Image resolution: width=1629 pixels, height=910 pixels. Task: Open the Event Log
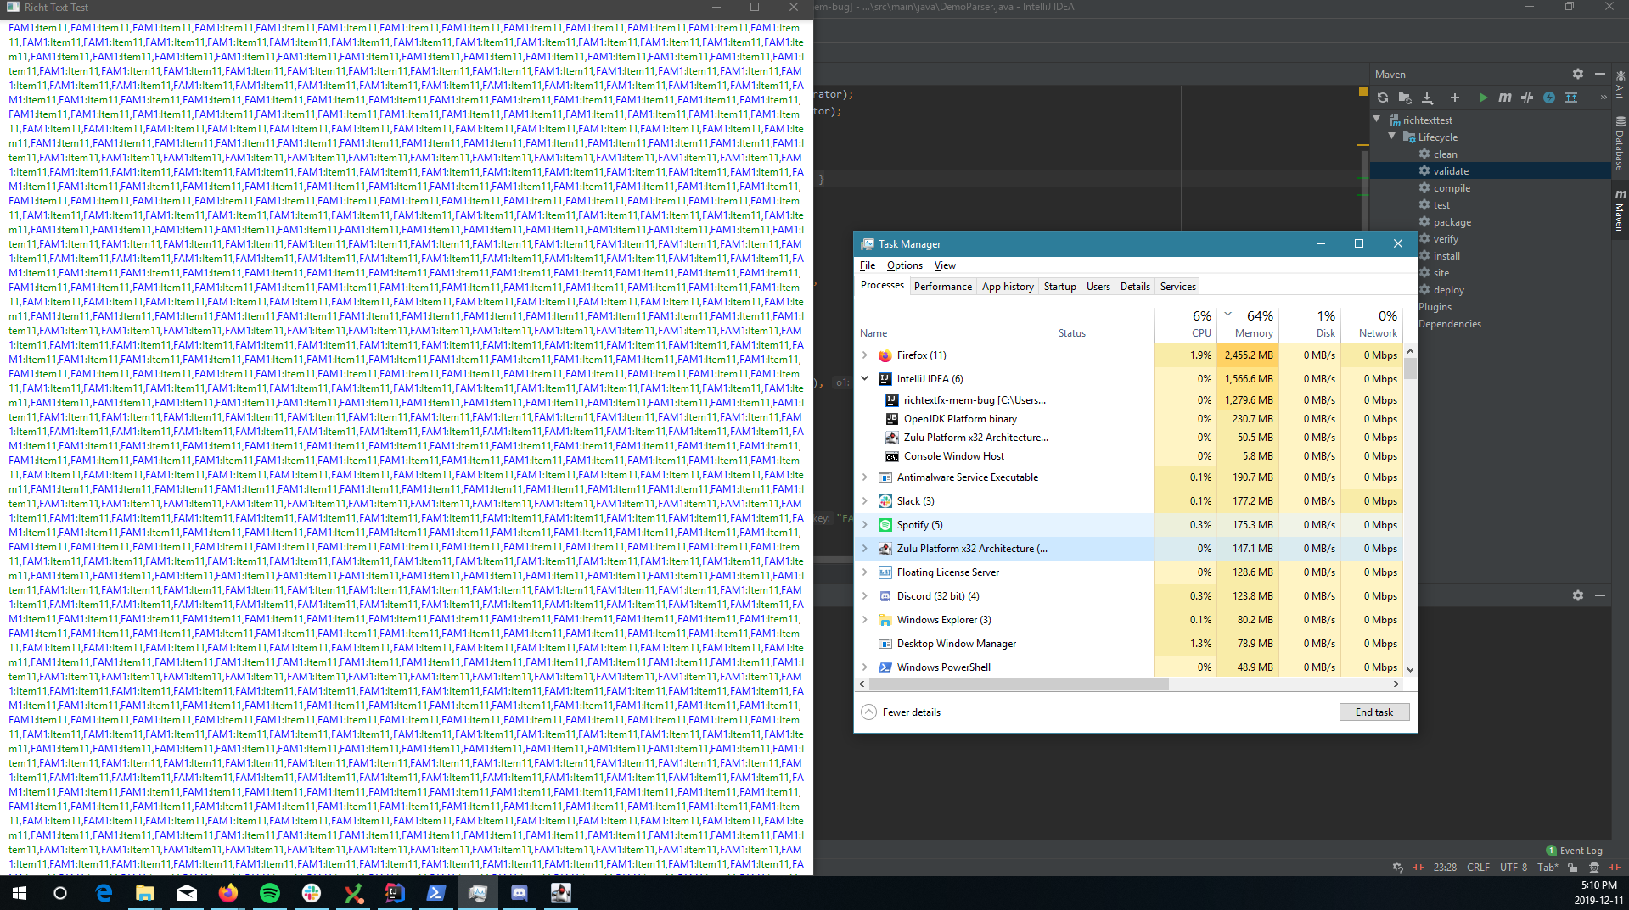point(1581,850)
